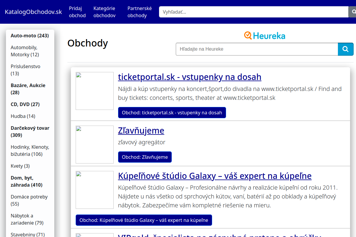The image size is (356, 237).
Task: Select CD, DVD (27) category
Action: pyautogui.click(x=25, y=104)
